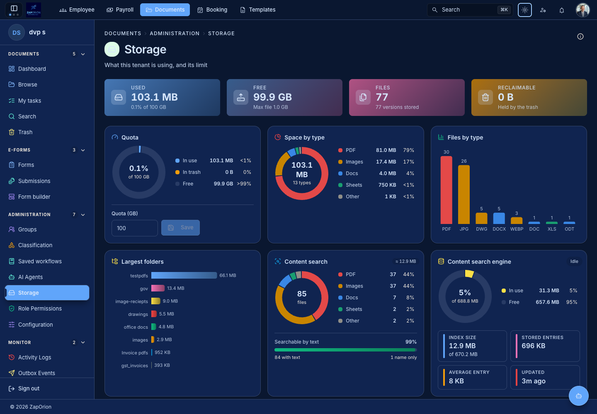The width and height of the screenshot is (597, 414).
Task: Open the top Search box
Action: click(470, 10)
